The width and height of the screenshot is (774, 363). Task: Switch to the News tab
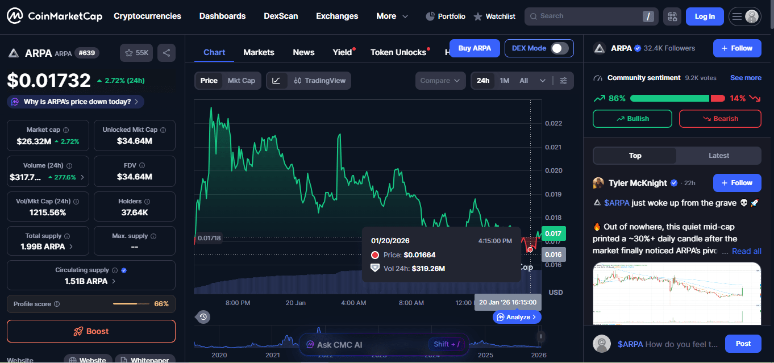303,52
